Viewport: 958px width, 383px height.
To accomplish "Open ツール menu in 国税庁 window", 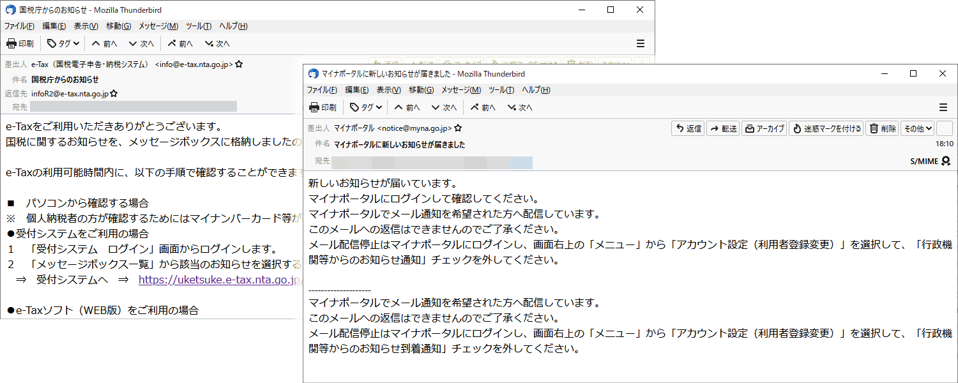I will [x=199, y=26].
